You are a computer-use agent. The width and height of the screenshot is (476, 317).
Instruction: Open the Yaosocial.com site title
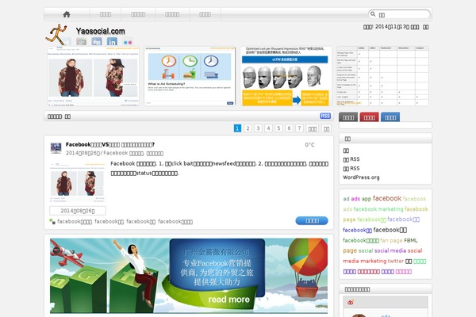click(x=100, y=31)
